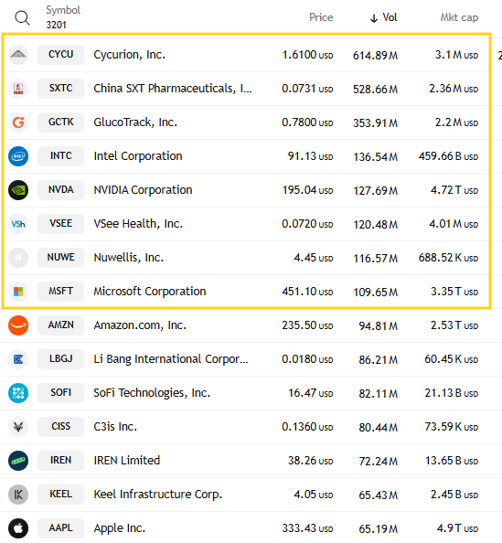This screenshot has height=543, width=502.
Task: Open the AMZN ticker badge
Action: tap(60, 325)
